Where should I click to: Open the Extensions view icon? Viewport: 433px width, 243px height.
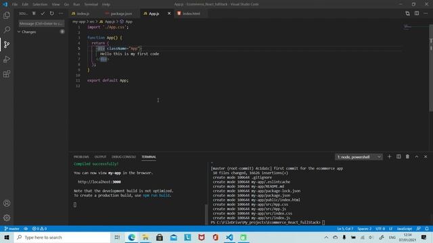pyautogui.click(x=7, y=74)
